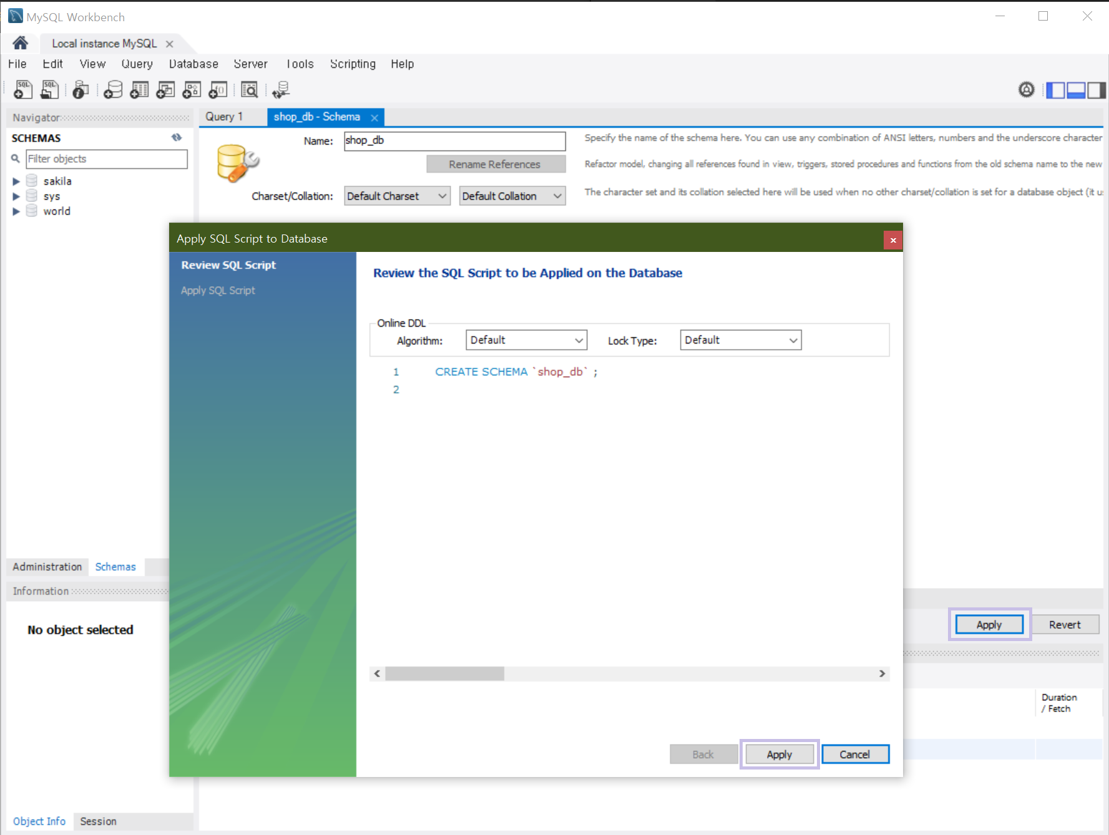Select the sakila schema name
1109x835 pixels.
click(x=57, y=181)
